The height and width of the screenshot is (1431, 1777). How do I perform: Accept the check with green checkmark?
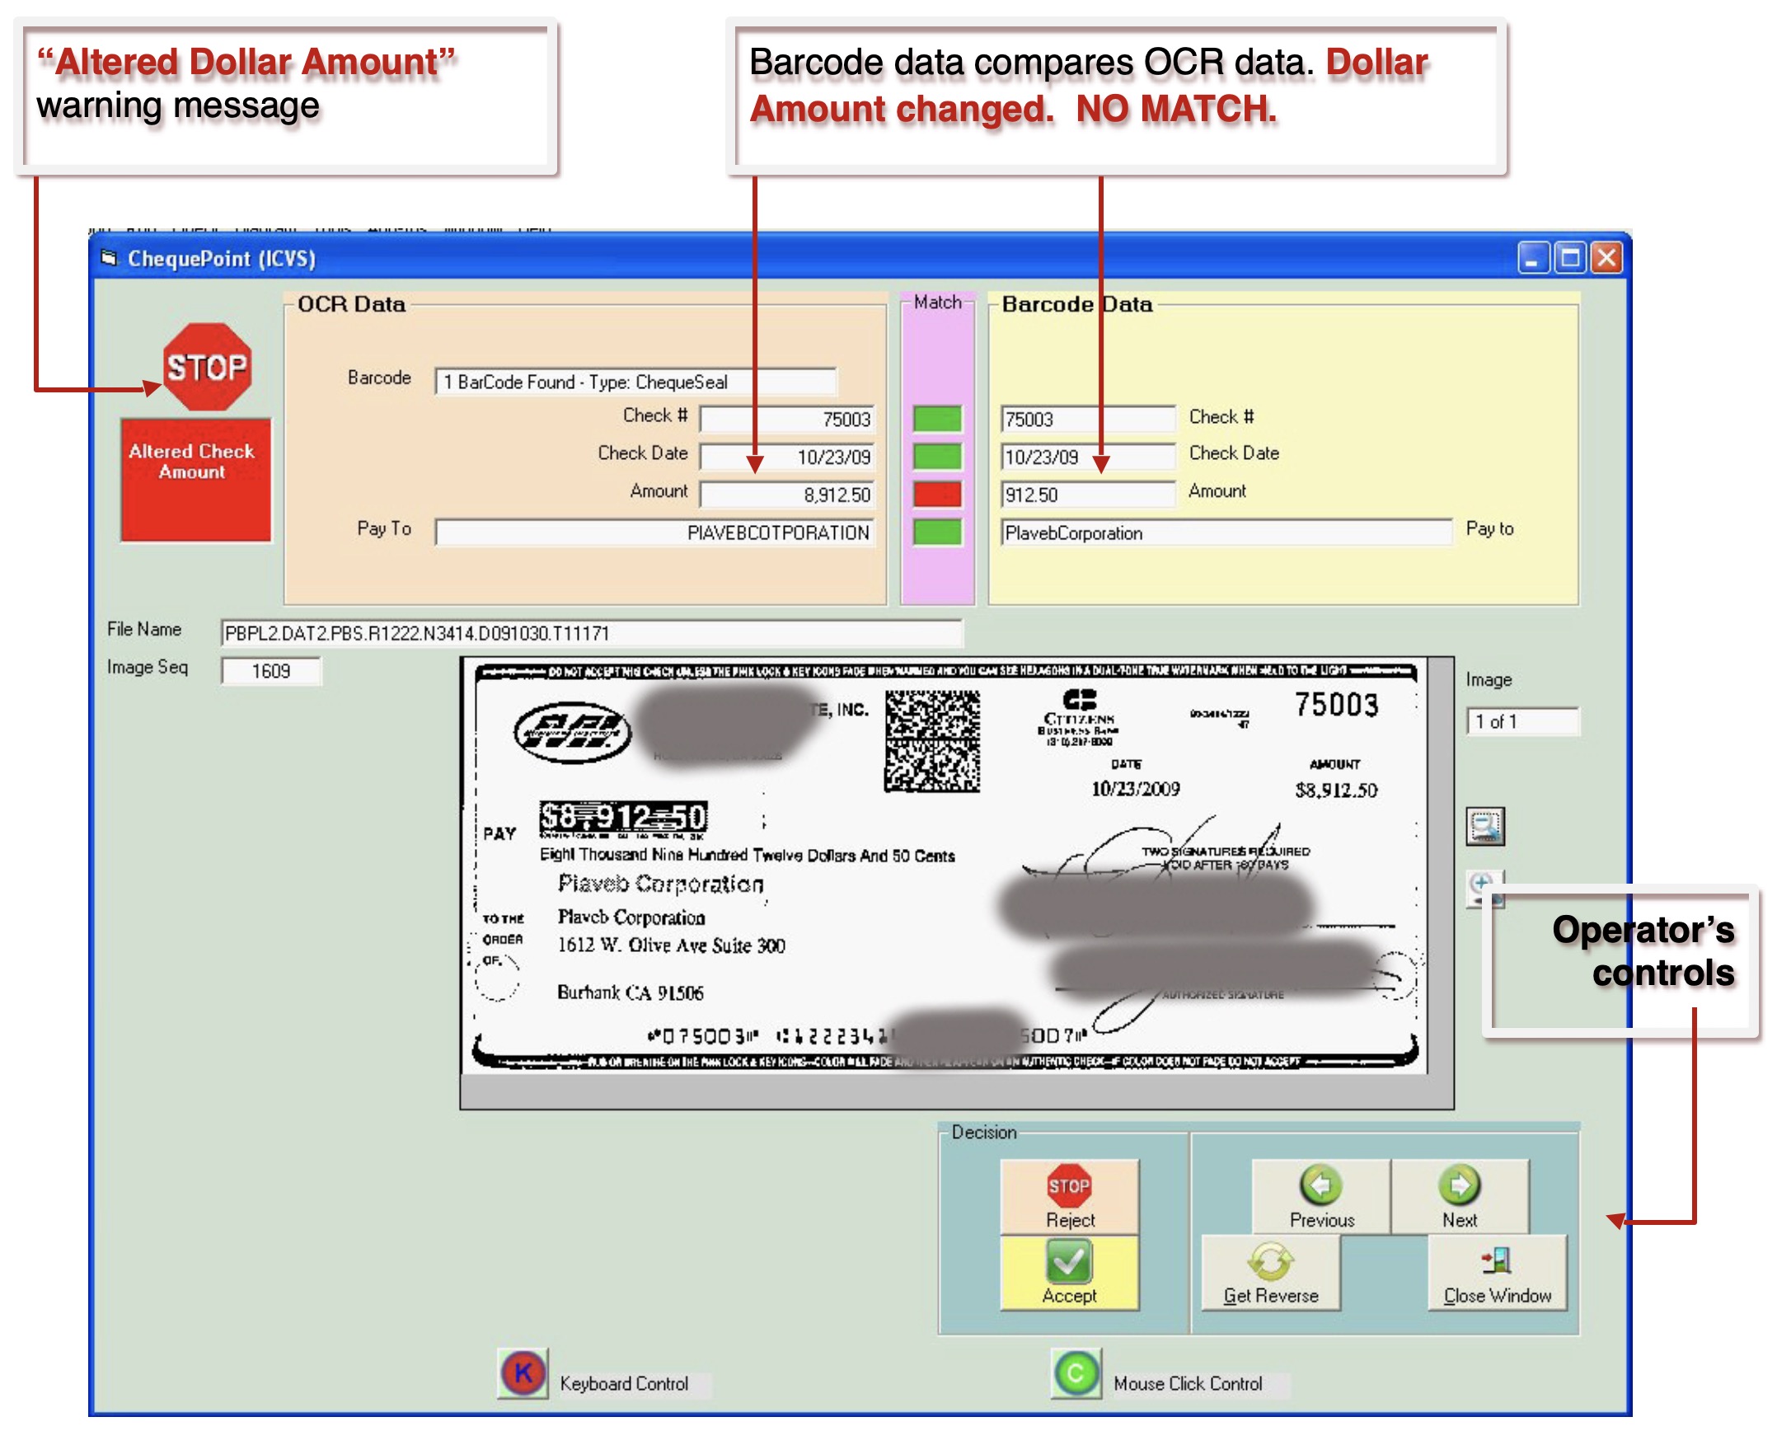[1069, 1273]
